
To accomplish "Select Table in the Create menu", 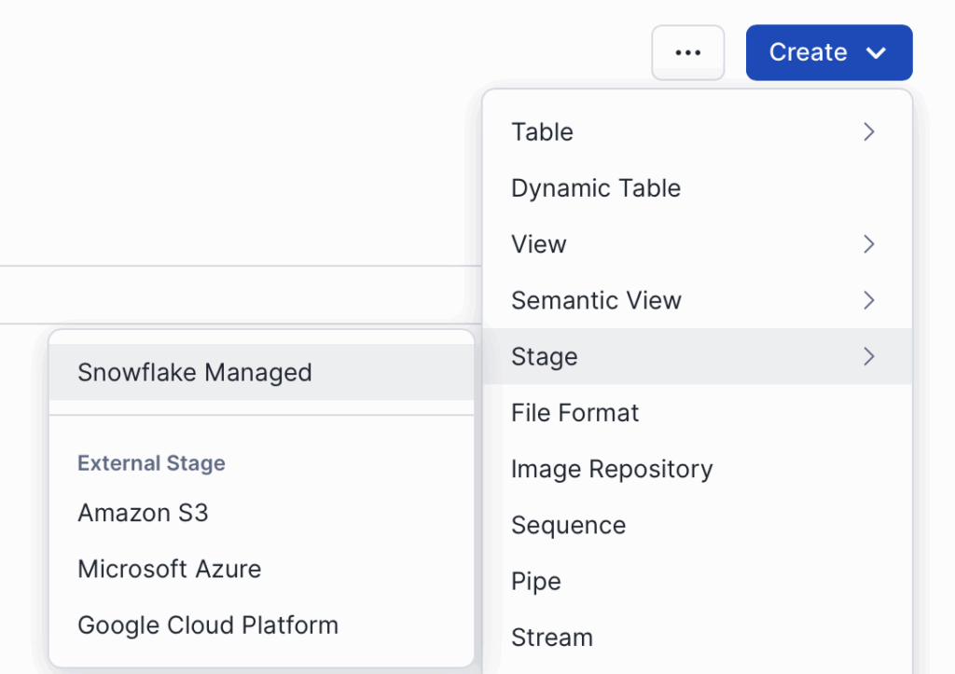I will coord(543,132).
